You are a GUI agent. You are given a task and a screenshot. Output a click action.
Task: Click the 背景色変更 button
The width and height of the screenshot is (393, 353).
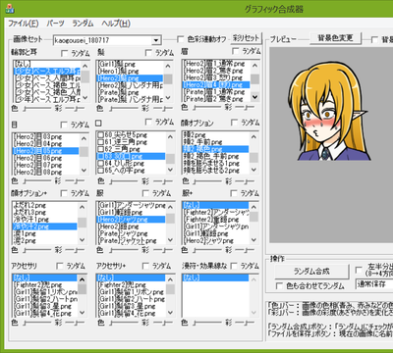pos(335,38)
